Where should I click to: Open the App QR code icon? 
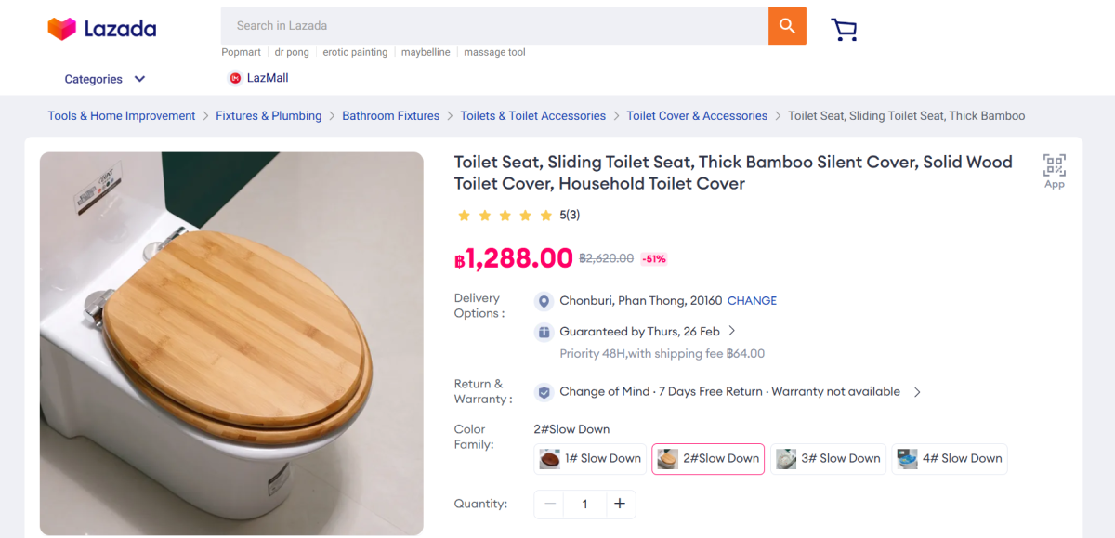(x=1054, y=166)
